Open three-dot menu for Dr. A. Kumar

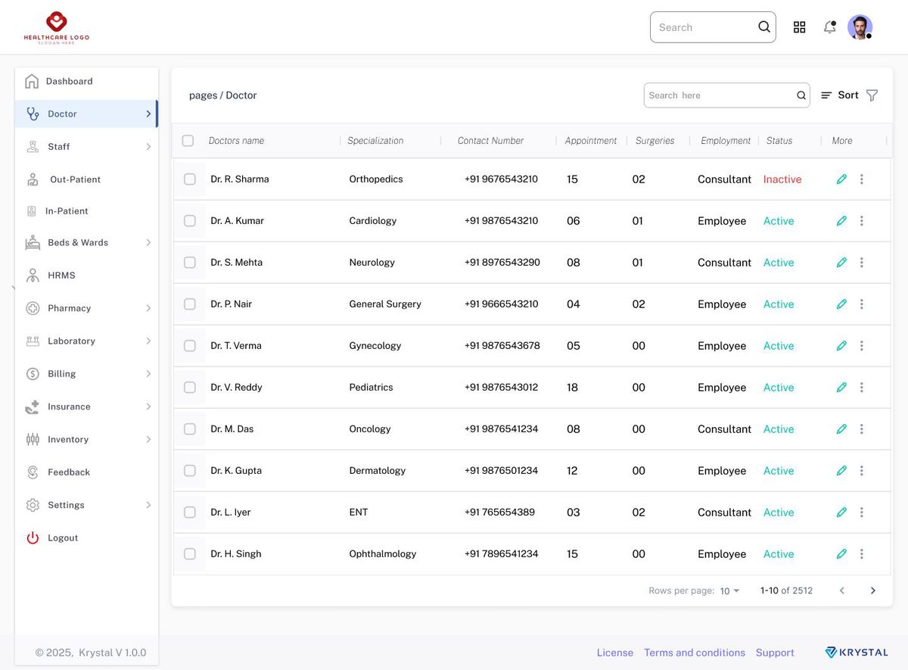(862, 221)
